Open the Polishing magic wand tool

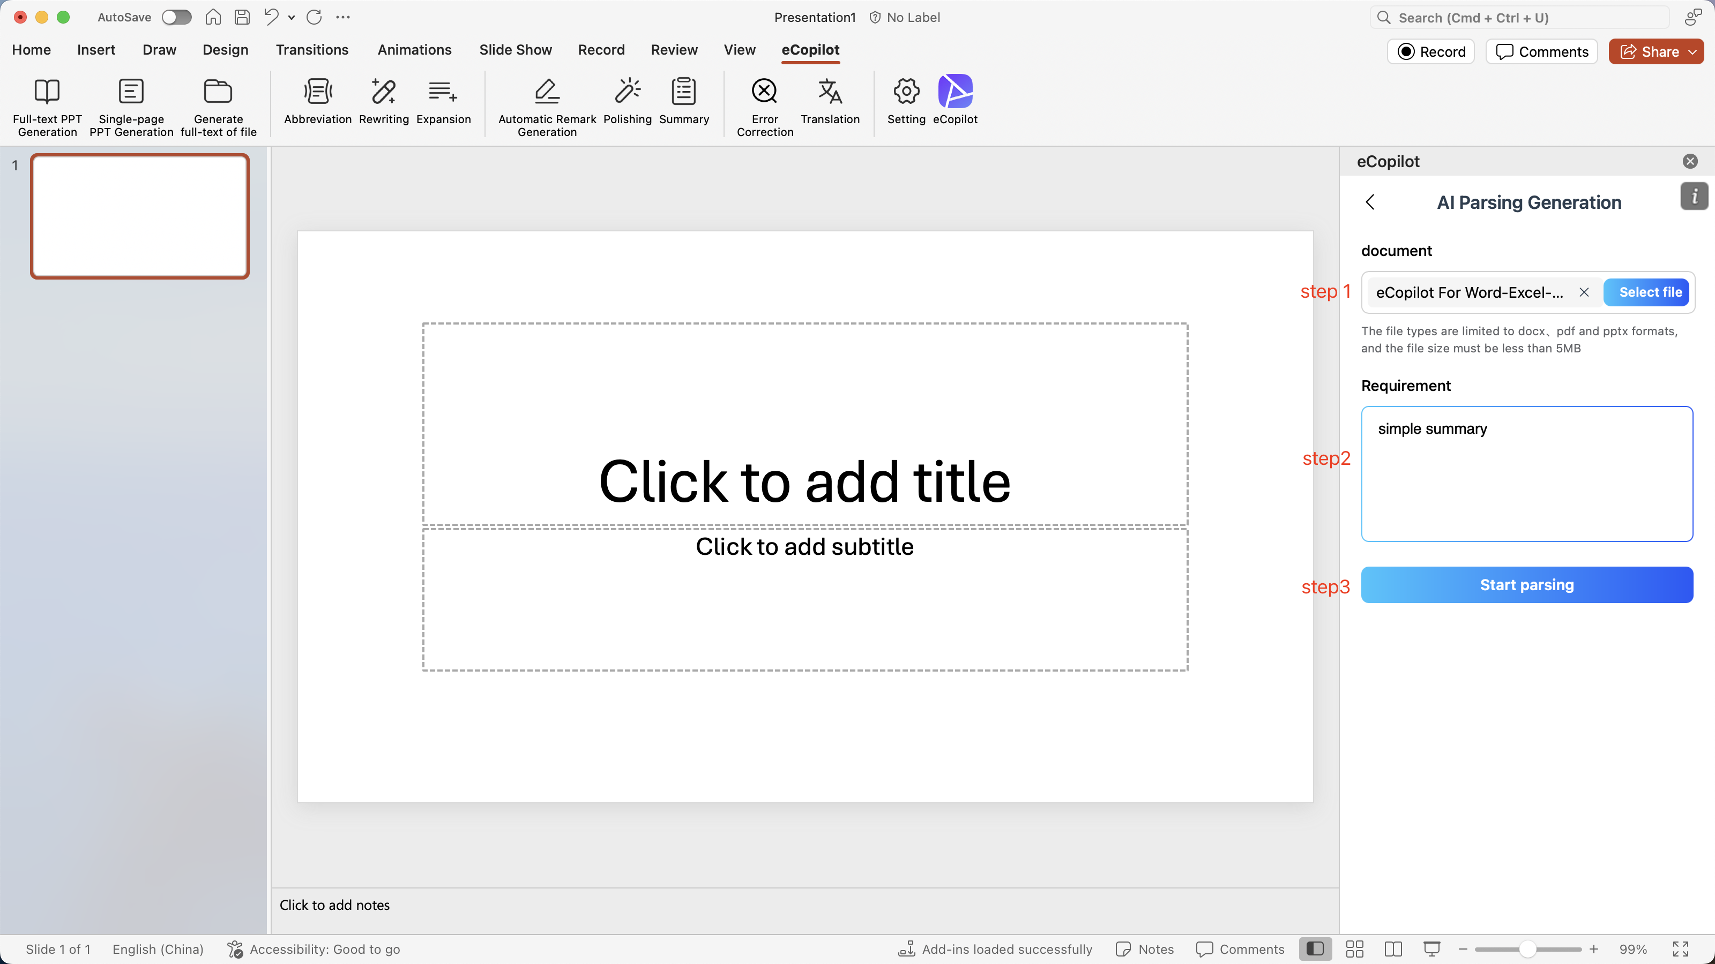pyautogui.click(x=627, y=92)
